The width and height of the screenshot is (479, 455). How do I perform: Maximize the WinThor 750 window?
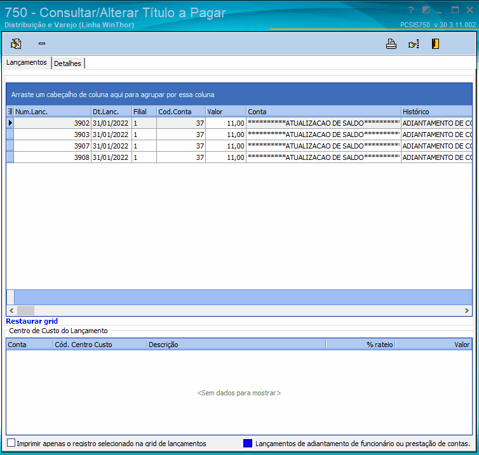click(455, 10)
